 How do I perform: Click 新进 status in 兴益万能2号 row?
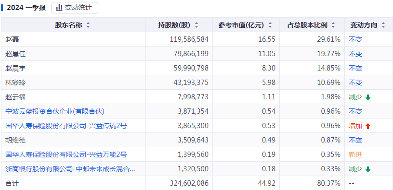point(355,154)
